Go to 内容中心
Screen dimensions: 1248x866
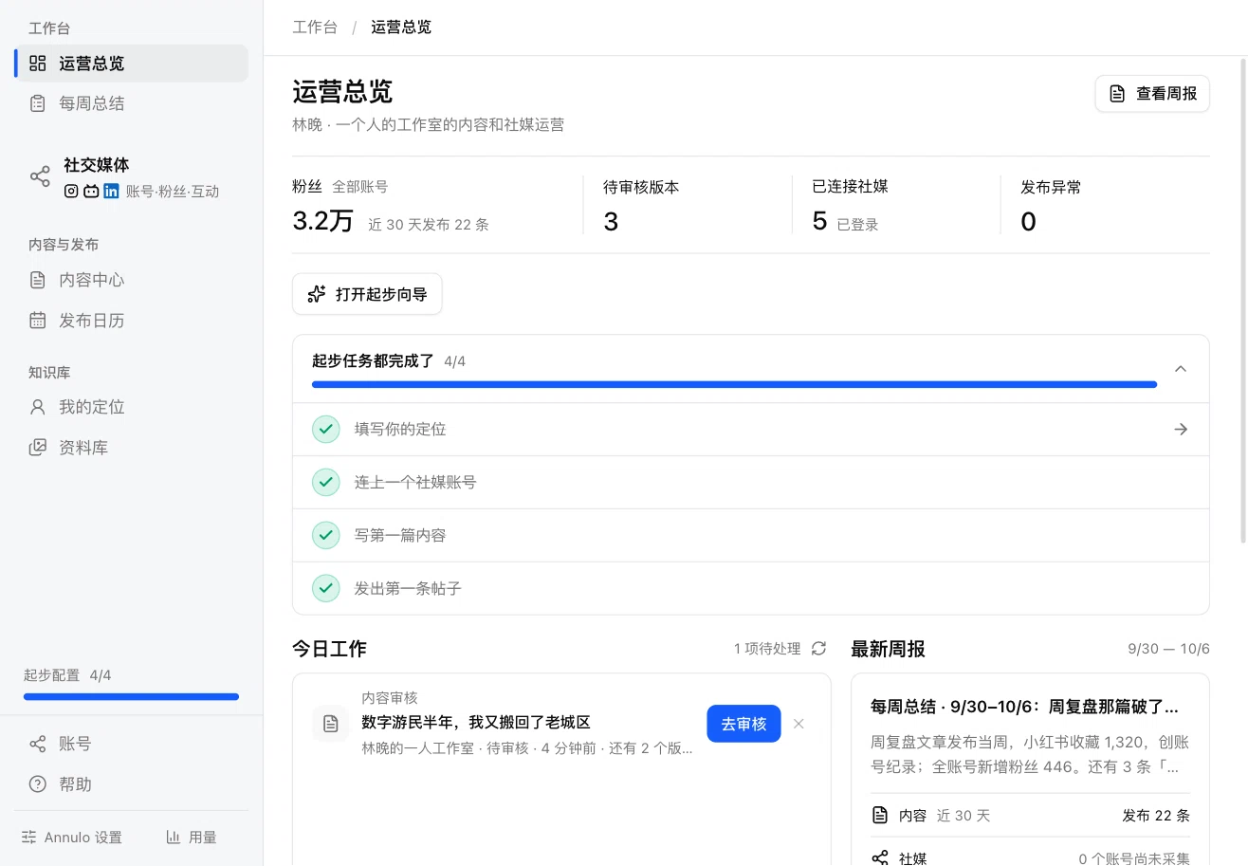(x=132, y=280)
